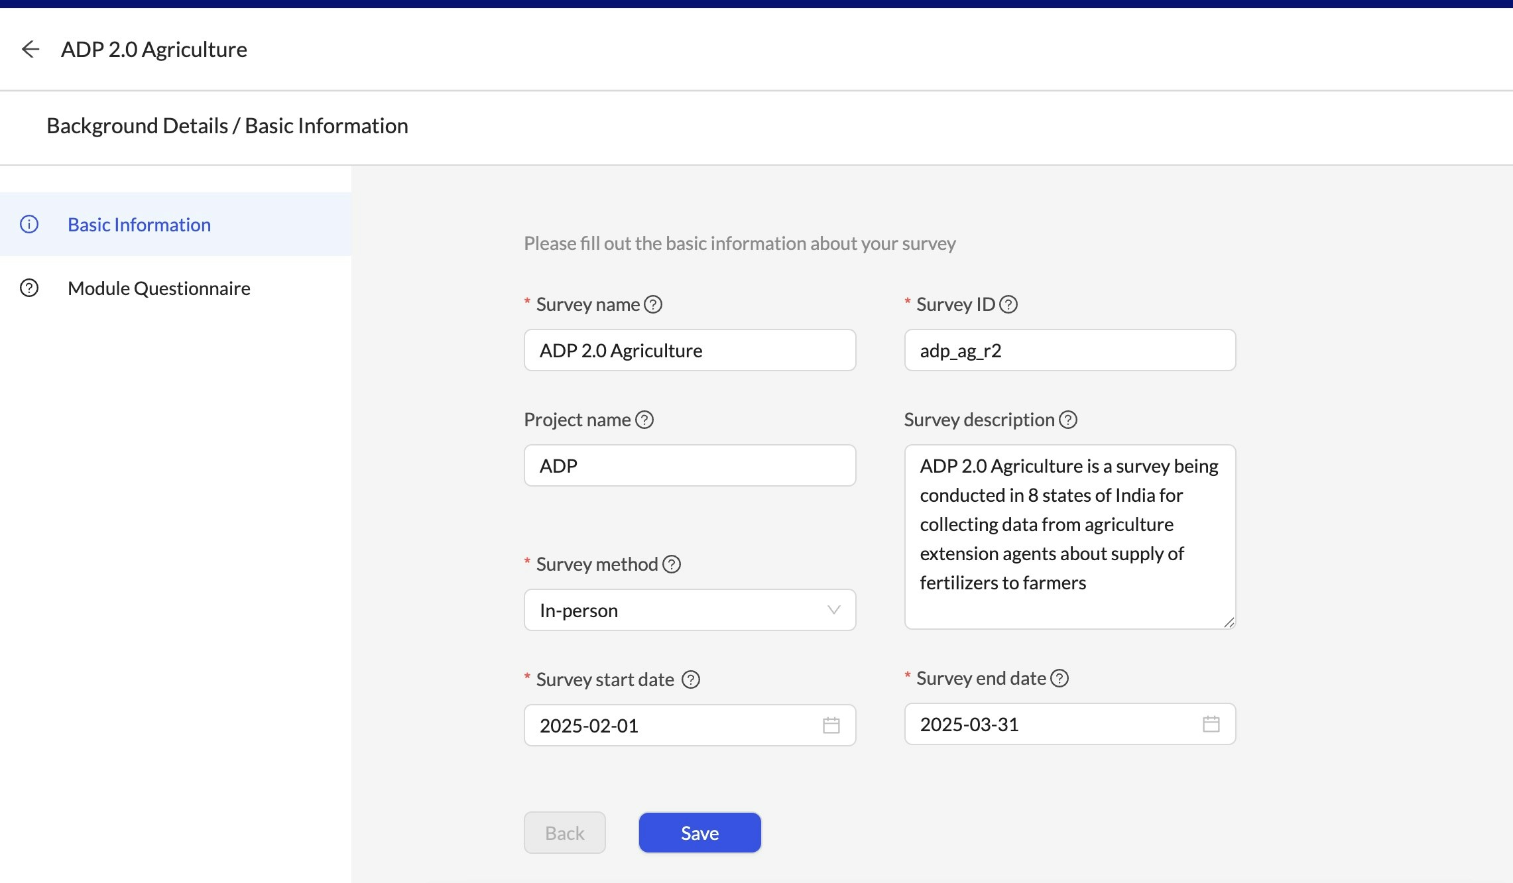Image resolution: width=1513 pixels, height=883 pixels.
Task: Click into the Survey ID field
Action: (1069, 350)
